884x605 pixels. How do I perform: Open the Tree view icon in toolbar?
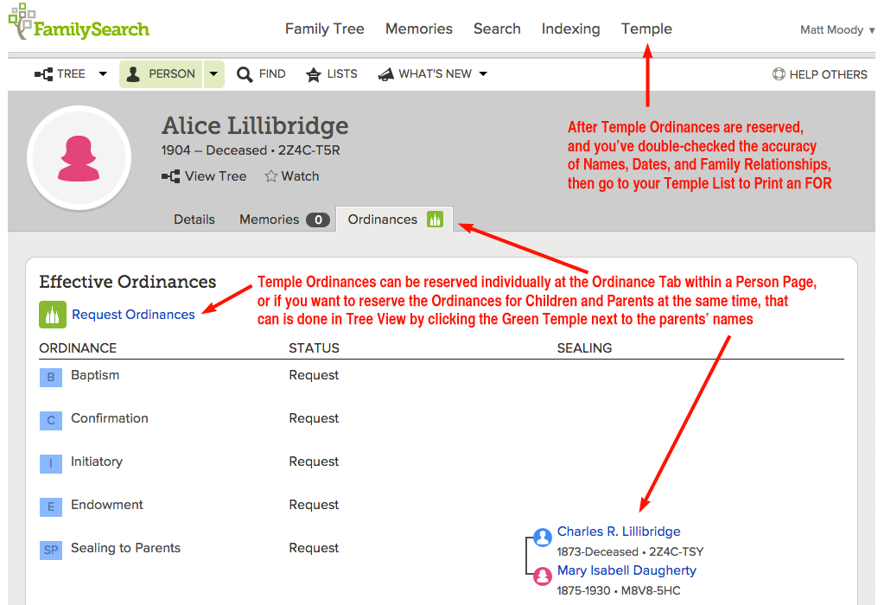(43, 73)
